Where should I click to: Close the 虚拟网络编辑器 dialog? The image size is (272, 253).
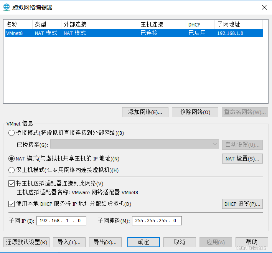(x=264, y=7)
